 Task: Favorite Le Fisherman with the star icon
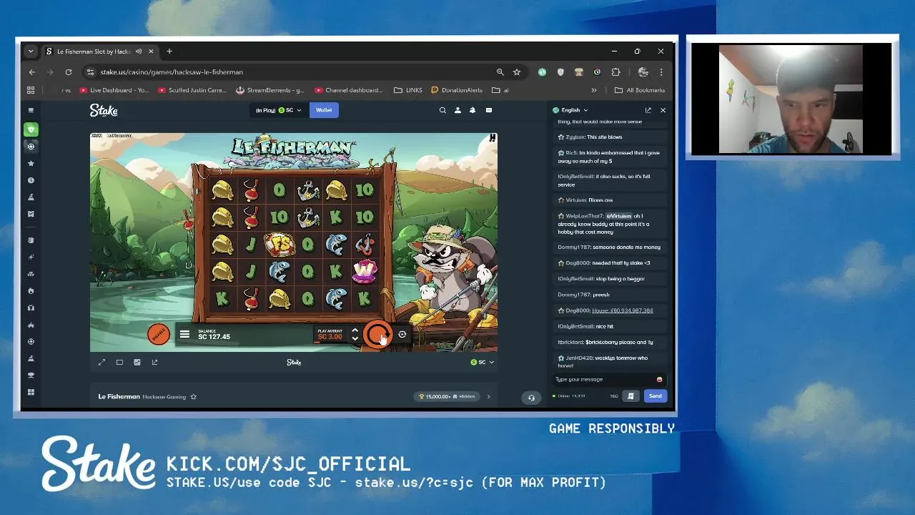click(193, 396)
